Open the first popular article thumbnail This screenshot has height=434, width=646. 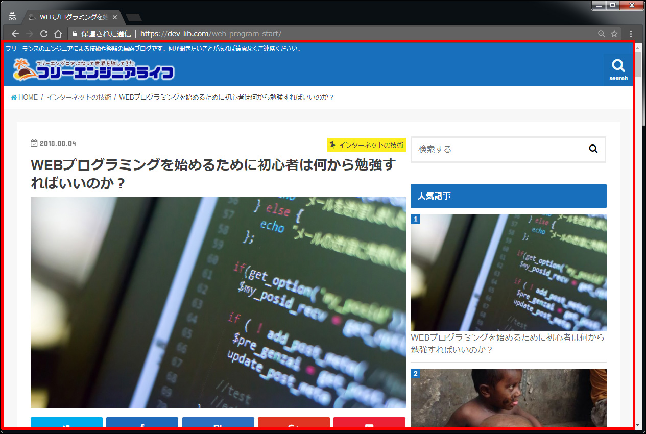[508, 273]
